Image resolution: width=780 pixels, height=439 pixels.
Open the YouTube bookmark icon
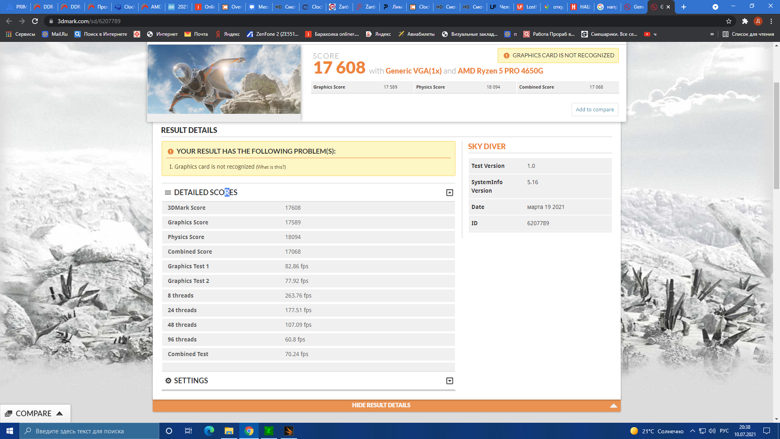pyautogui.click(x=647, y=34)
